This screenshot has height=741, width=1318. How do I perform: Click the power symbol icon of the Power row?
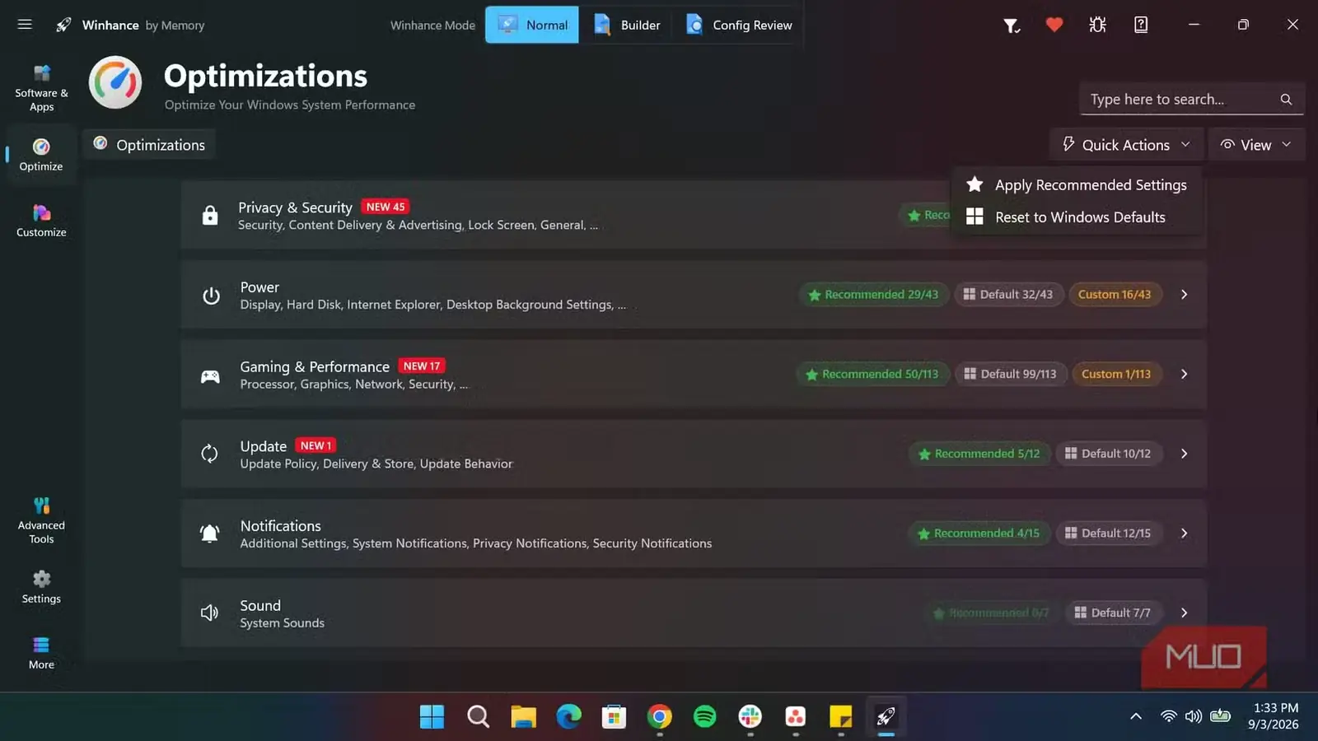tap(211, 295)
